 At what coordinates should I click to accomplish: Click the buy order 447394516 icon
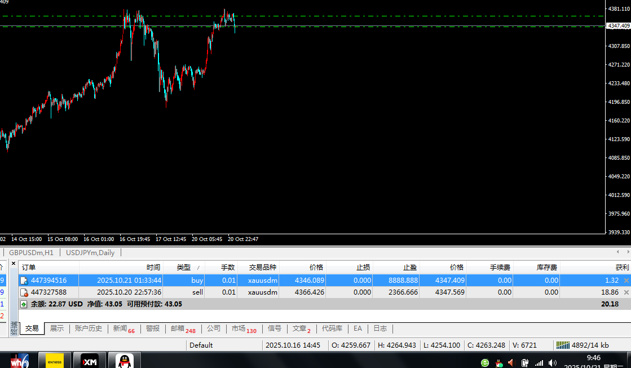[24, 281]
